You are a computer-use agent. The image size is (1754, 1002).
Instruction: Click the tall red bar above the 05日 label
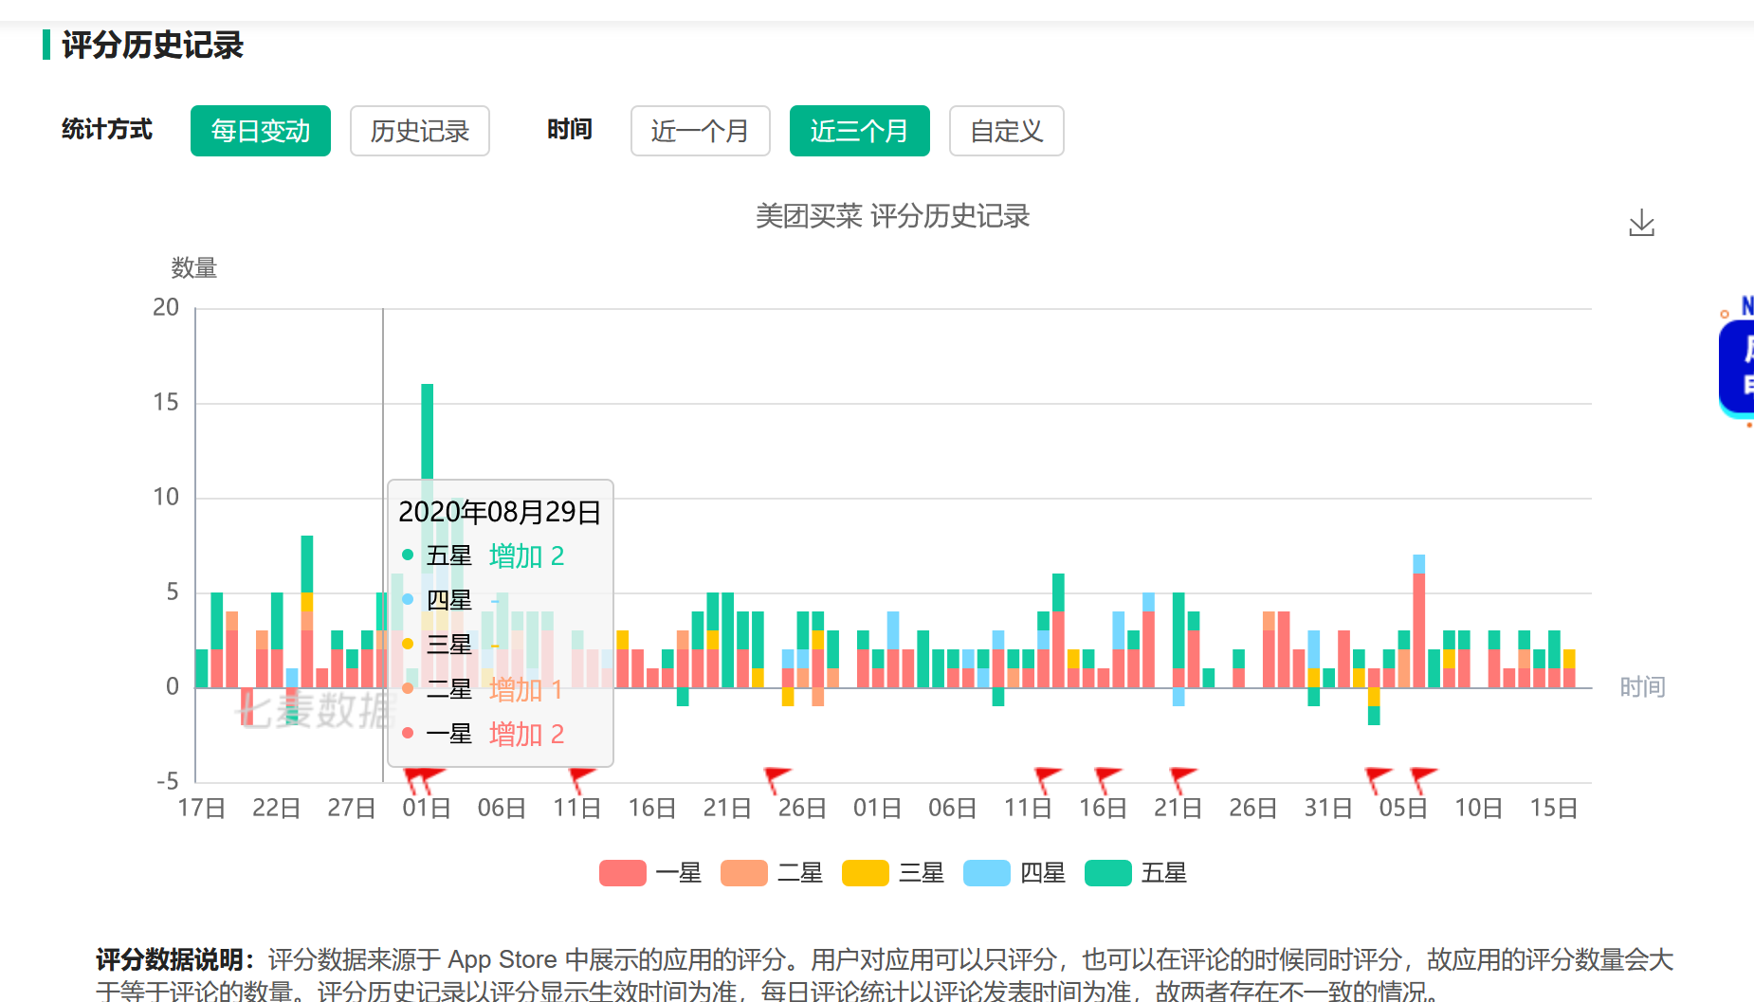(1419, 630)
